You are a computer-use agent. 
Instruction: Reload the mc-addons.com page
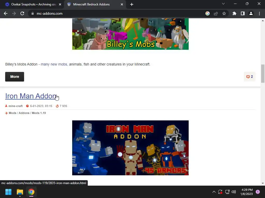pyautogui.click(x=22, y=13)
